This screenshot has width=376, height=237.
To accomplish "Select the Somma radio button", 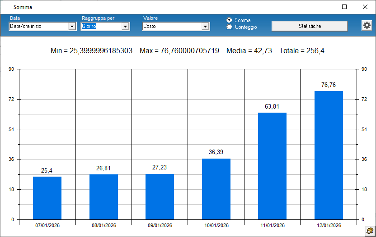I will [x=230, y=20].
